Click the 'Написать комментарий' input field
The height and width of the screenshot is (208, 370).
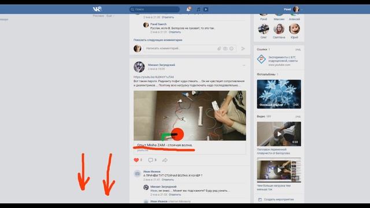coord(190,49)
